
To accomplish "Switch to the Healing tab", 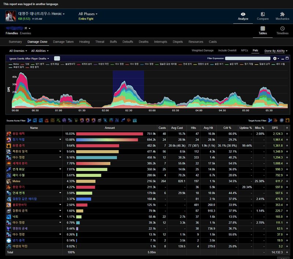I will [84, 42].
